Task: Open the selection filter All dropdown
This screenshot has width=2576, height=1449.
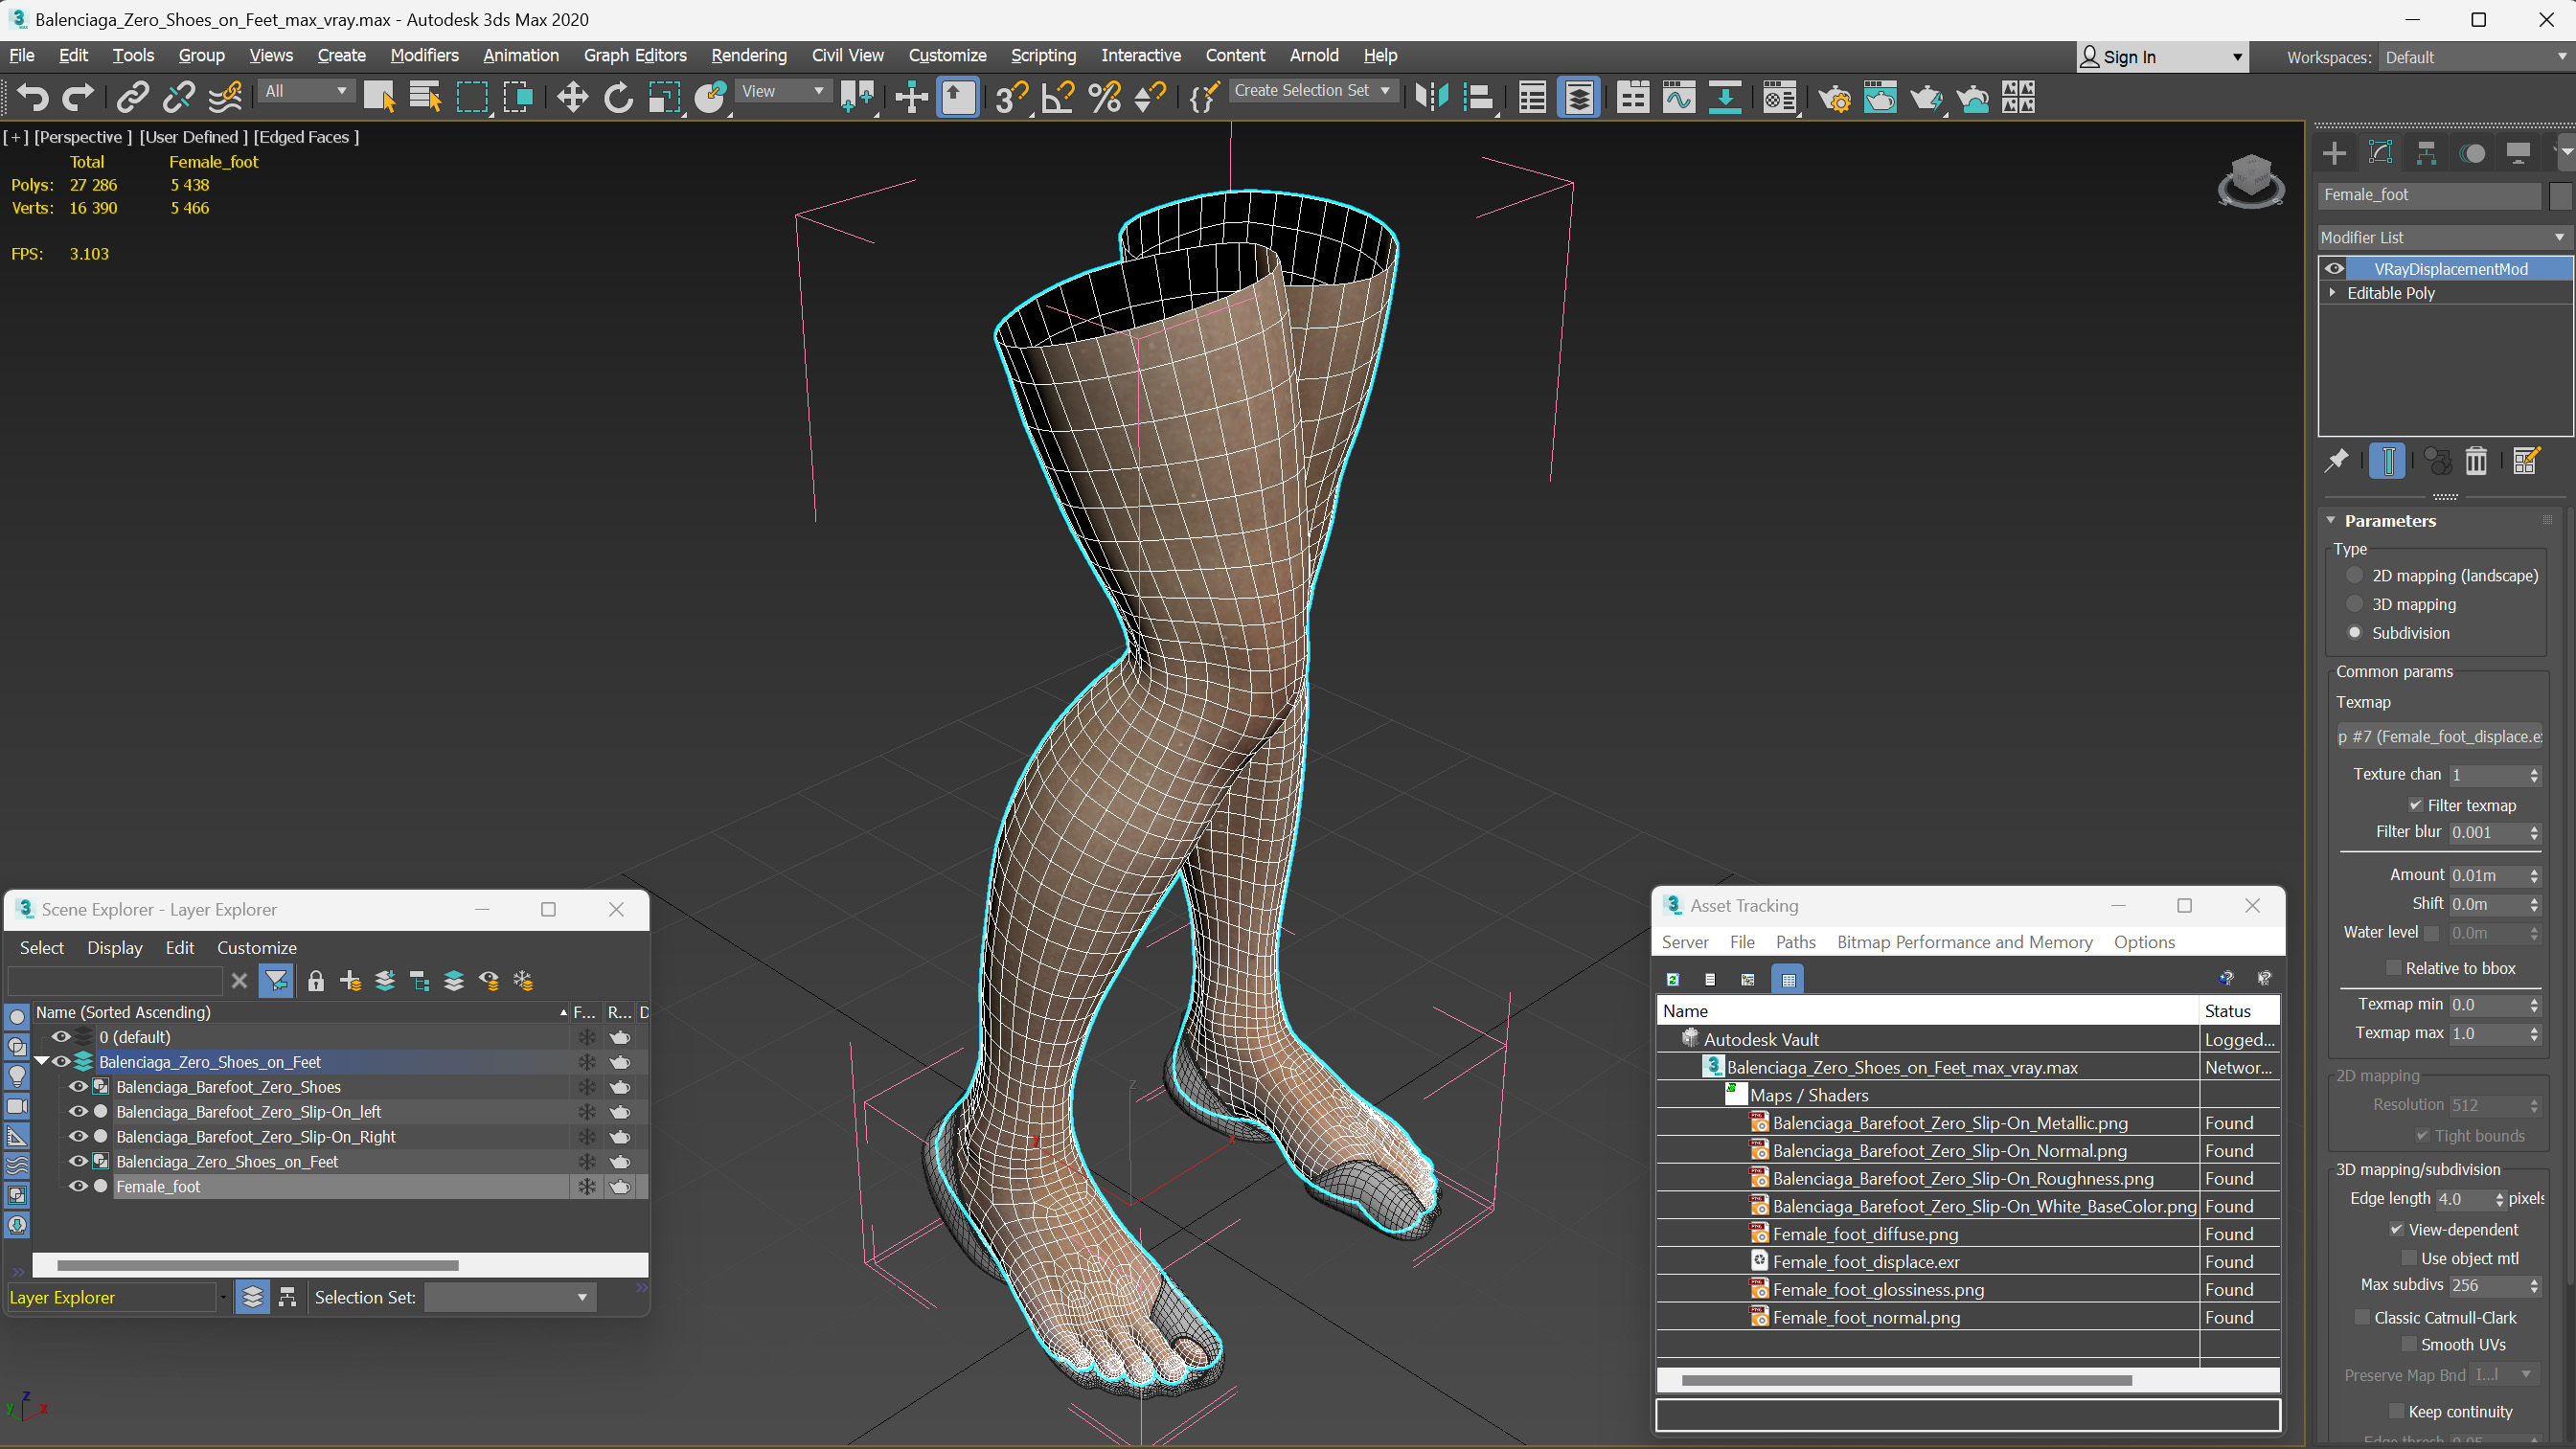Action: point(305,91)
